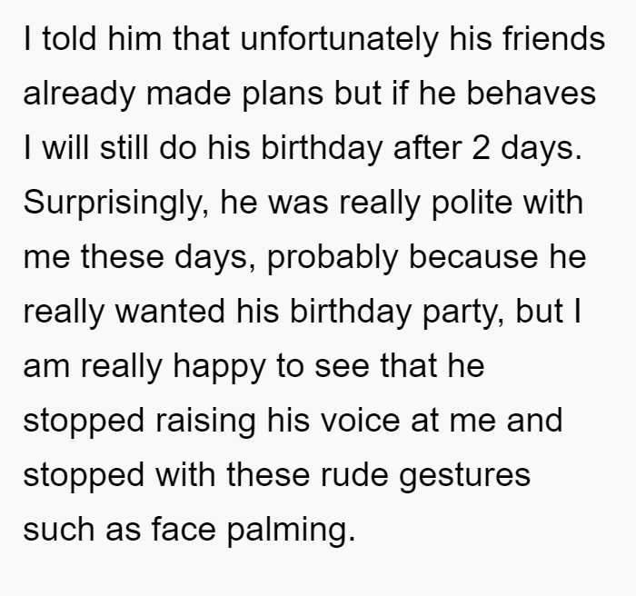Click the word "polite" in the paragraph
Image resolution: width=636 pixels, height=596 pixels.
472,203
